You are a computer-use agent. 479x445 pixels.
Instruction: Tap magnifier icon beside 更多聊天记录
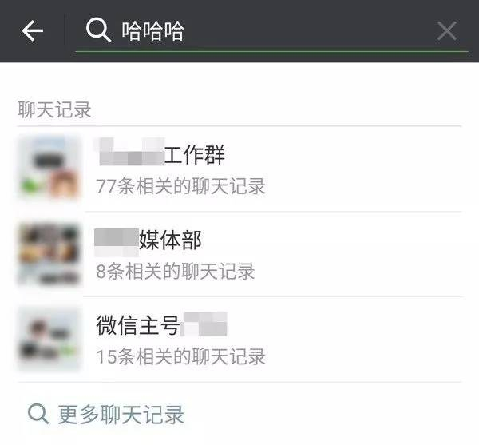[x=38, y=414]
